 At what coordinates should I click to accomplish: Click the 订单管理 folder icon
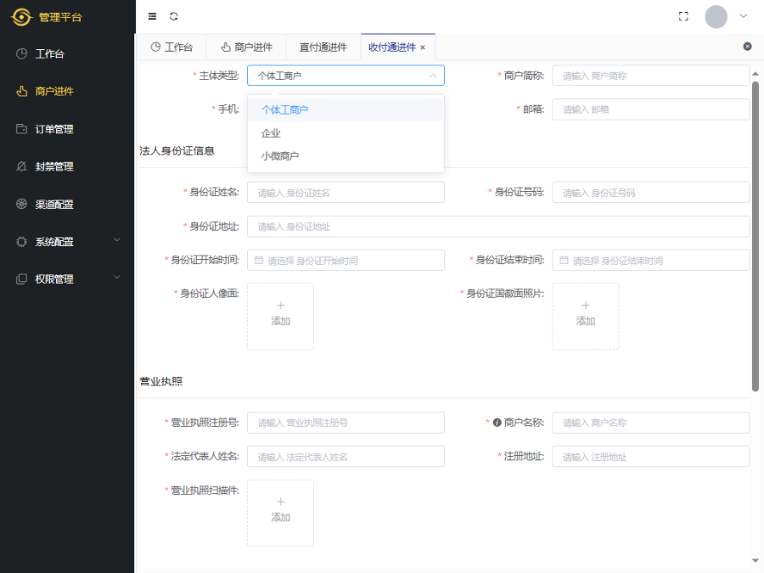[21, 129]
